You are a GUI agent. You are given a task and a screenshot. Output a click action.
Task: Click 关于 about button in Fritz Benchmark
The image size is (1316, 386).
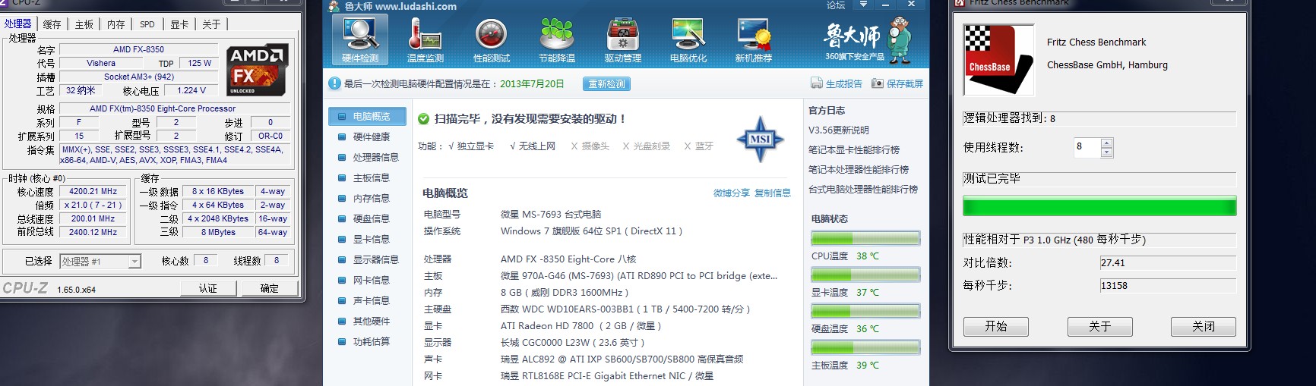click(1099, 326)
